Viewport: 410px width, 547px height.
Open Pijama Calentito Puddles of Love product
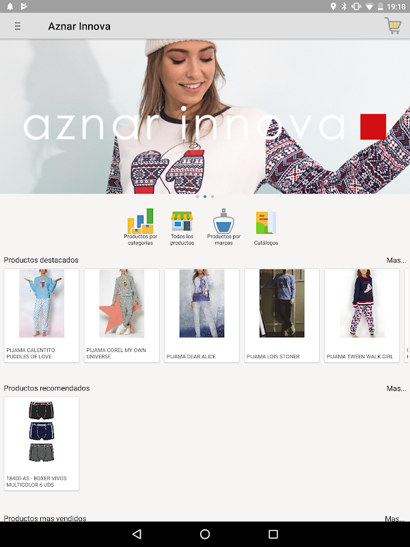pos(42,315)
